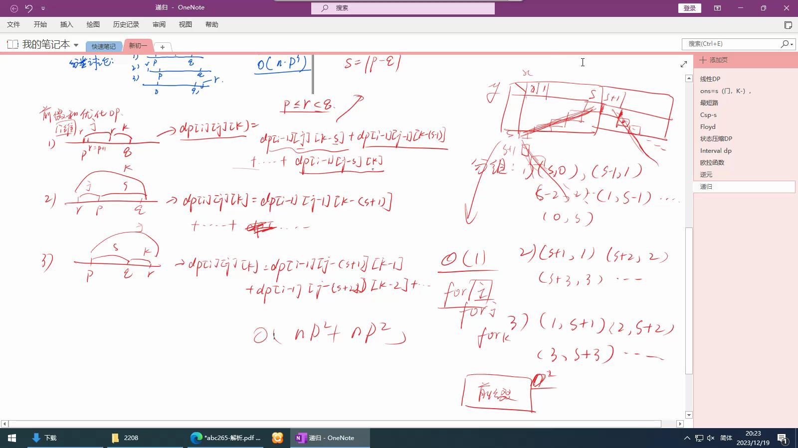Click 添加页 to add a page

[x=714, y=60]
